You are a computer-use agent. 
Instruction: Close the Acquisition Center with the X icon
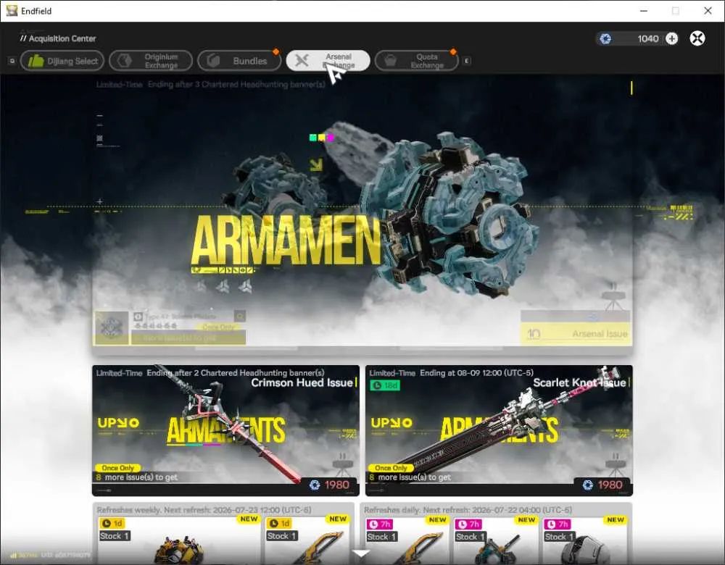click(697, 38)
